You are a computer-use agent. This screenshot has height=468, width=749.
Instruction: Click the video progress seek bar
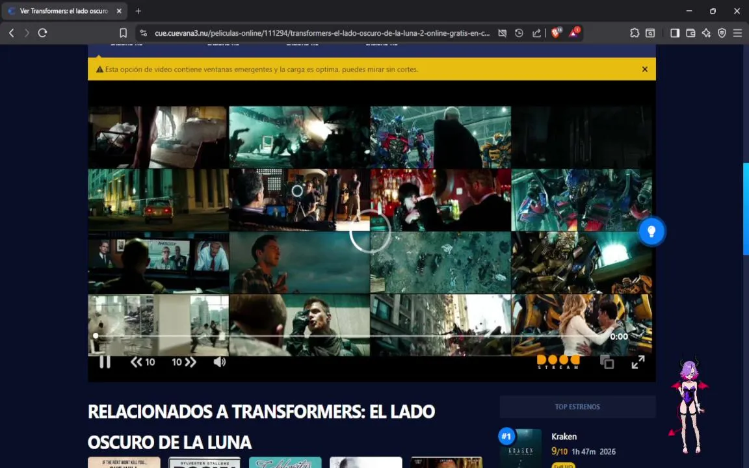[x=351, y=336]
